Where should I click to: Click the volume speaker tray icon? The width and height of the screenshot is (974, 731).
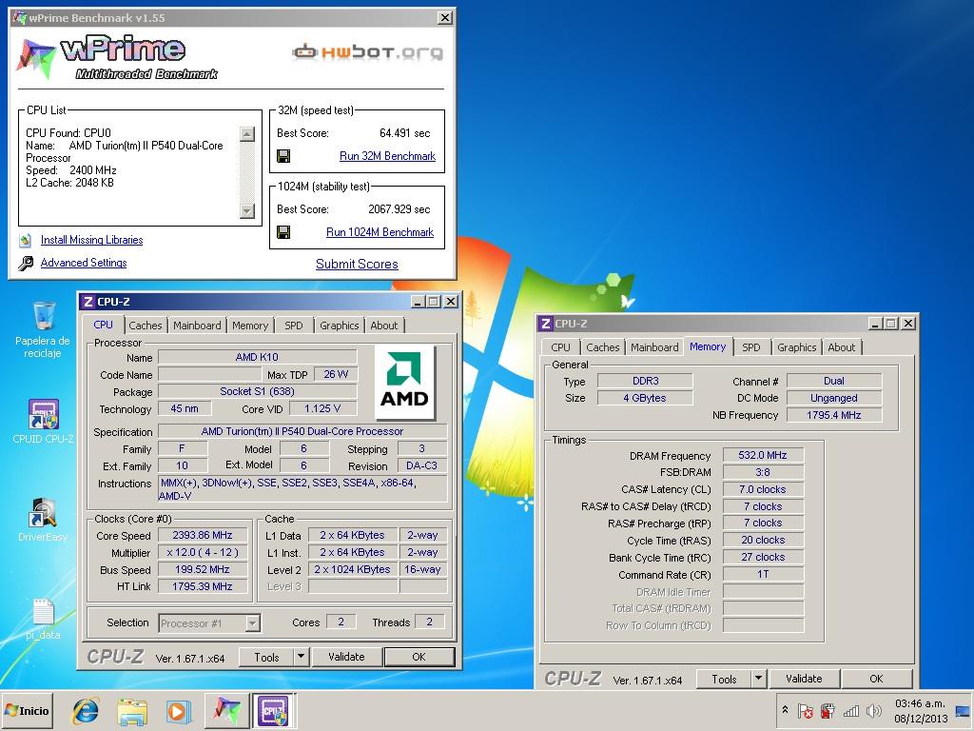873,710
